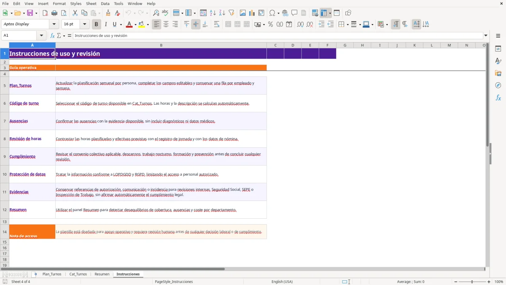The height and width of the screenshot is (285, 506).
Task: Select Clone Formatting paintbrush
Action: point(108,13)
